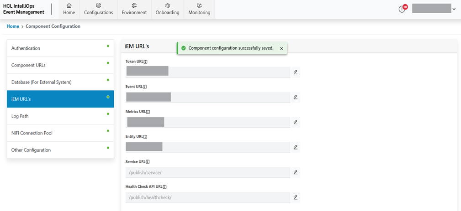Click the edit icon for Entity URL
The width and height of the screenshot is (461, 211).
click(296, 147)
